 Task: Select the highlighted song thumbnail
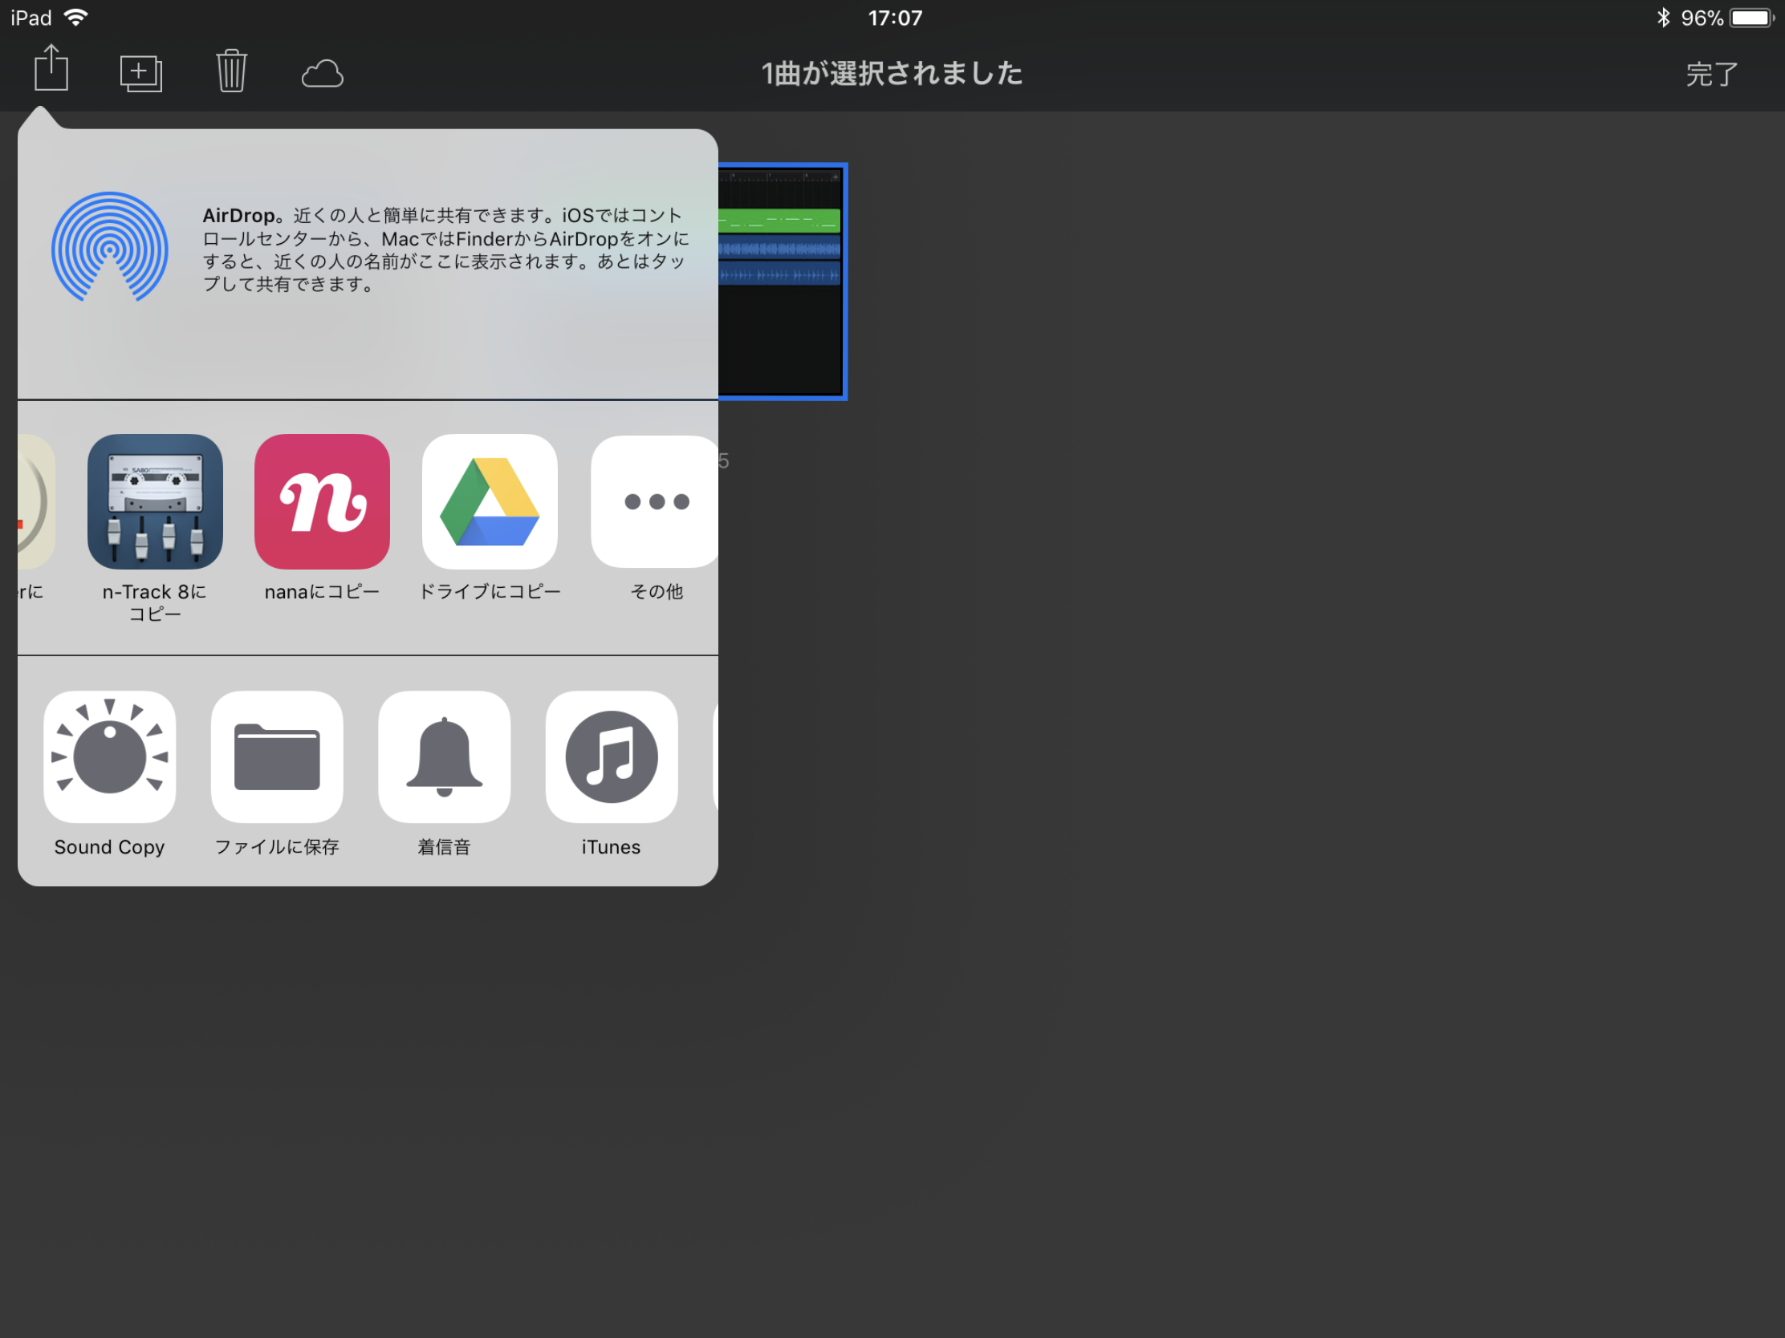pyautogui.click(x=782, y=282)
